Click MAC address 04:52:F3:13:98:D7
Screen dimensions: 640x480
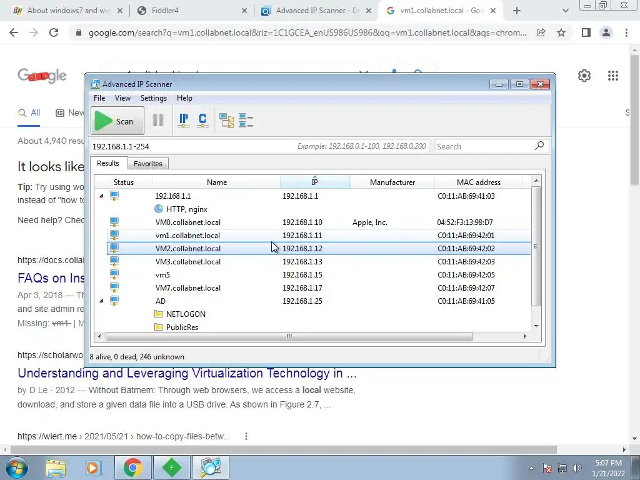(465, 222)
